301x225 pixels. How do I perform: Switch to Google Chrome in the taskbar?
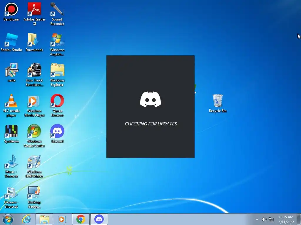[x=81, y=219]
